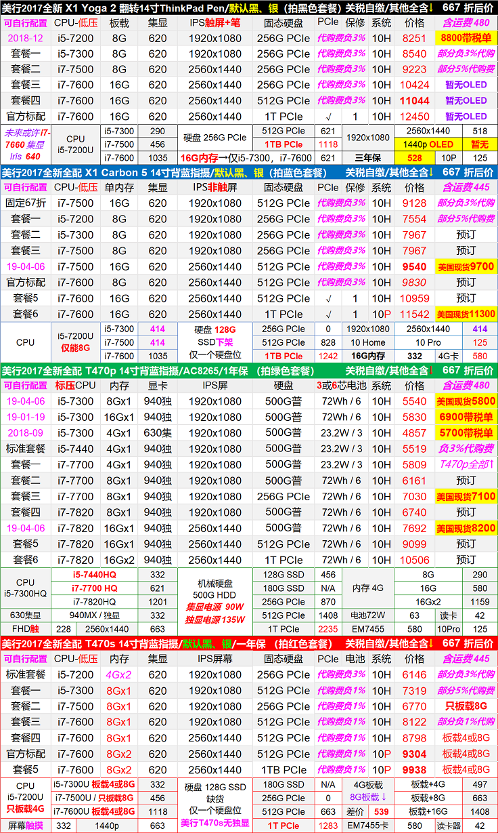The image size is (498, 833).
Task: Select the red "仅能8G" note
Action: pos(76,348)
